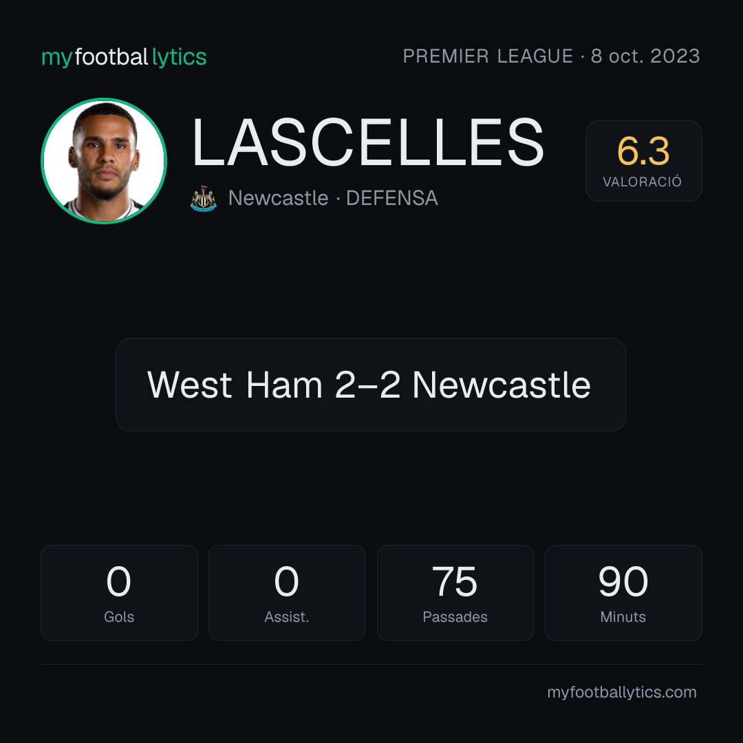Select the LASCELLES player name heading

367,142
